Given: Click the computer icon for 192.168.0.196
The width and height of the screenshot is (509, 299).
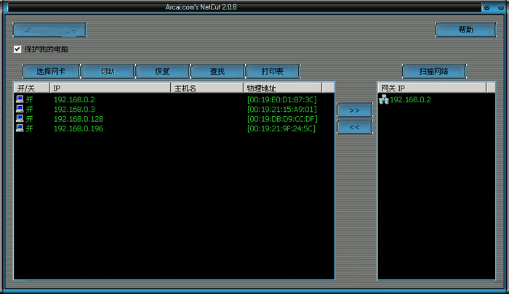Looking at the screenshot, I should pos(19,128).
